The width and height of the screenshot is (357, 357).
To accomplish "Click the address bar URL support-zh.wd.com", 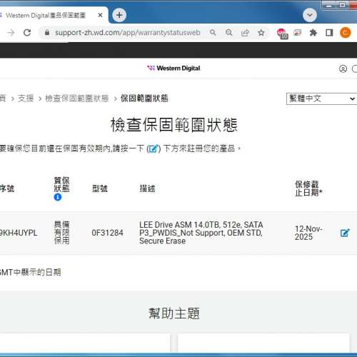I will point(128,32).
